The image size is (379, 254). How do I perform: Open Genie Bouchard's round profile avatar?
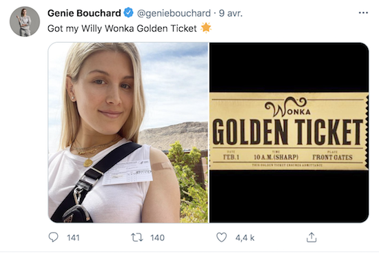click(x=25, y=21)
